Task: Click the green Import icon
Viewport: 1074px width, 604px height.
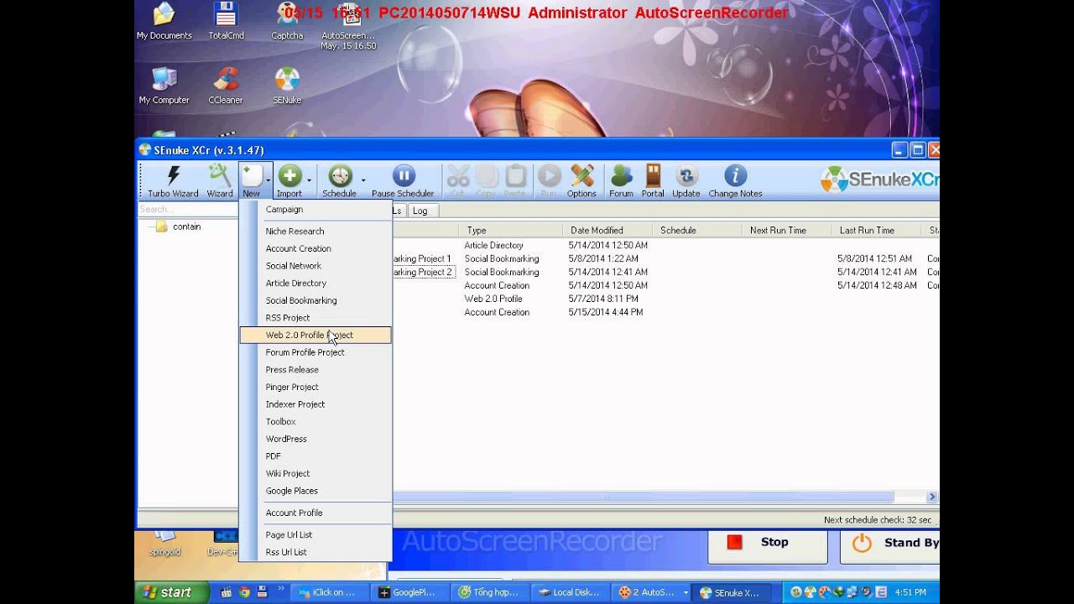Action: click(289, 180)
